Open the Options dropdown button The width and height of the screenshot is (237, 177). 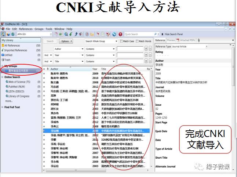(66, 41)
